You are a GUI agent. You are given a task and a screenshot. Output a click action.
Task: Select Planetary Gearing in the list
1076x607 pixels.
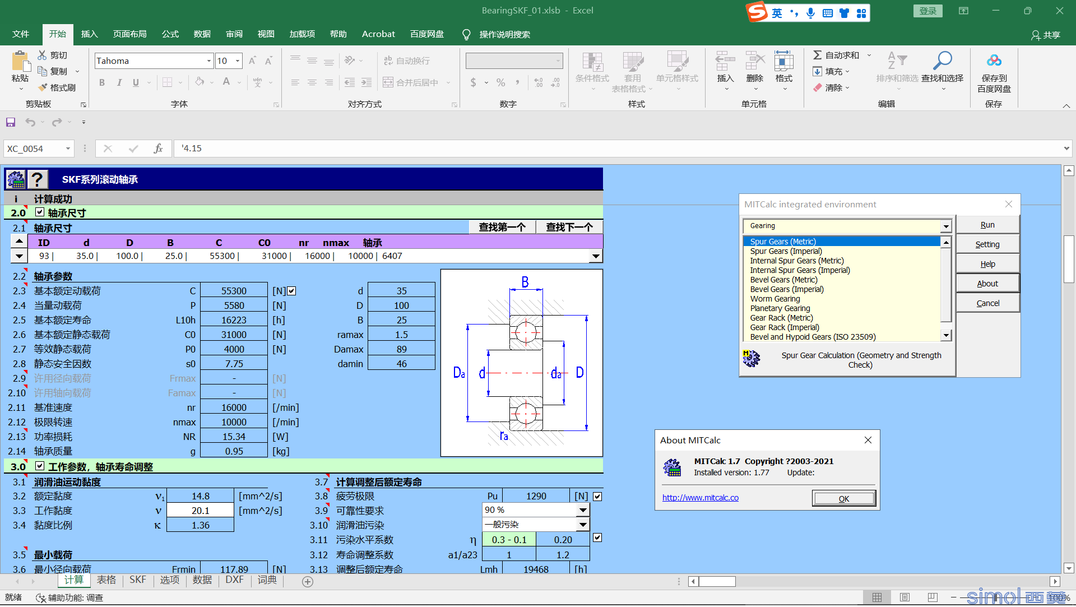780,309
